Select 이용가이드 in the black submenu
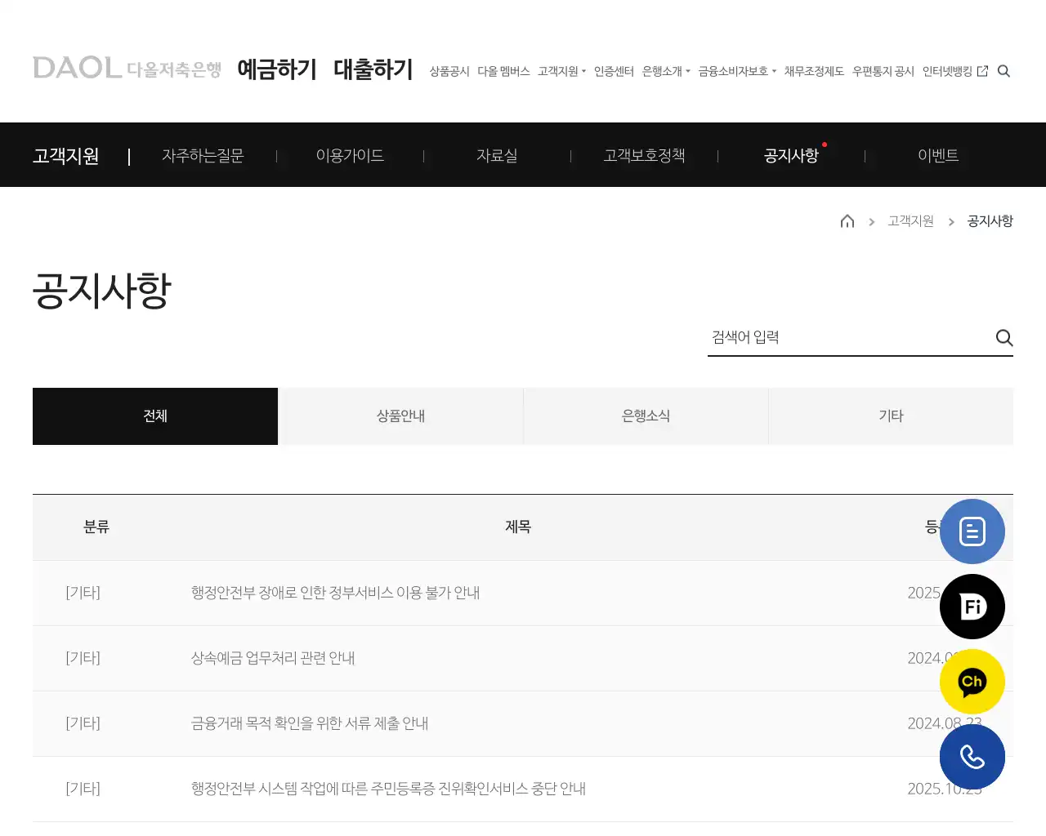1046x836 pixels. tap(350, 155)
